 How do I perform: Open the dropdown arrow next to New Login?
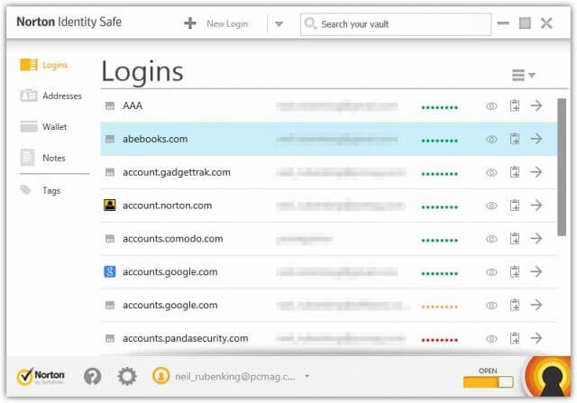click(279, 24)
